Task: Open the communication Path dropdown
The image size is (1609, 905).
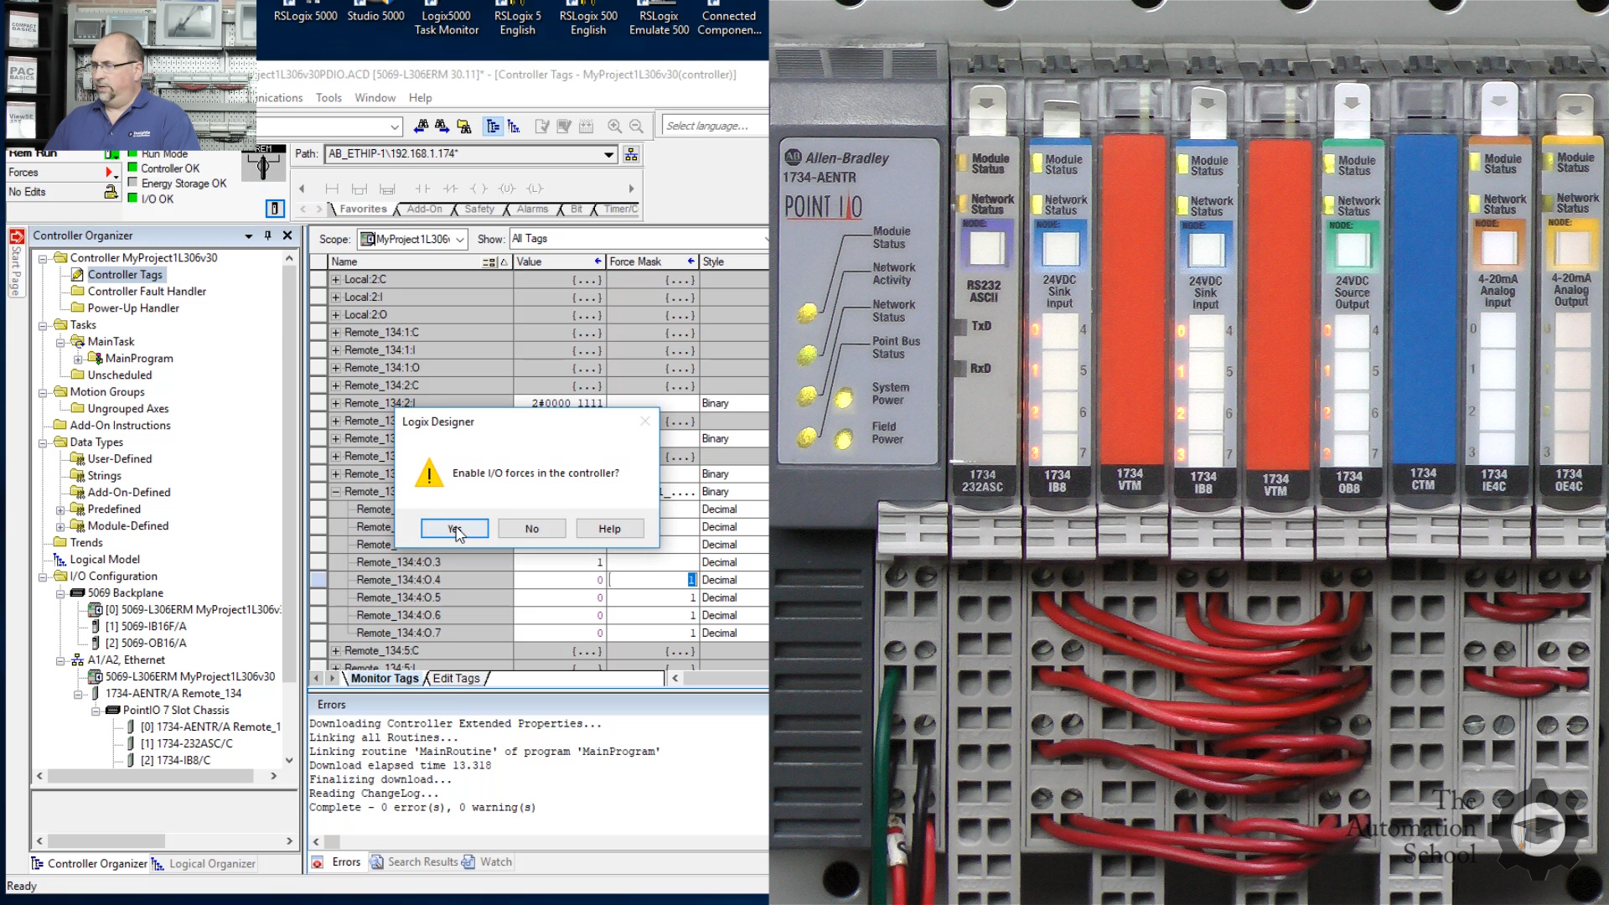Action: [608, 154]
